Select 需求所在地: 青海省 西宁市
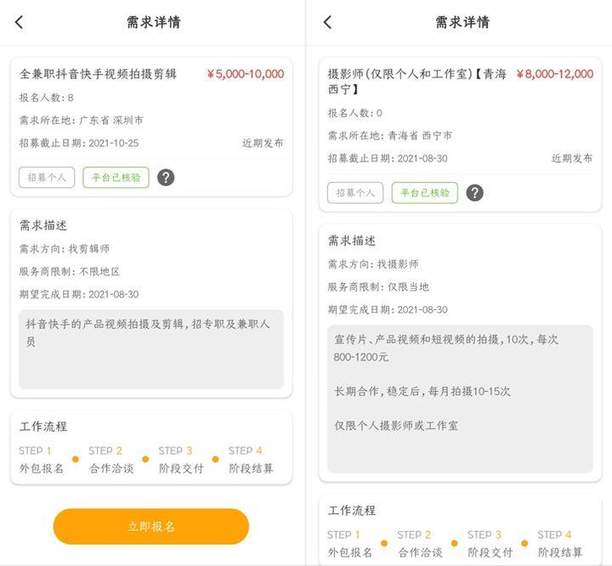The height and width of the screenshot is (566, 612). point(390,136)
